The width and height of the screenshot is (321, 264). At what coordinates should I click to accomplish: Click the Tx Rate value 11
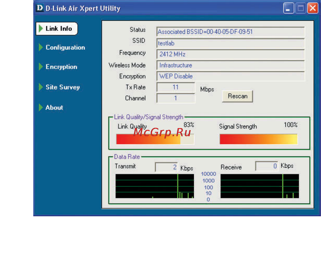176,87
